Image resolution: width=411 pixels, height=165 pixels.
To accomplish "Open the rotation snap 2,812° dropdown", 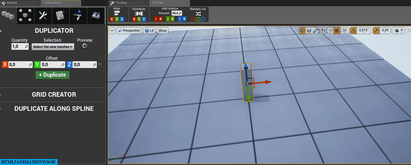I will (364, 31).
